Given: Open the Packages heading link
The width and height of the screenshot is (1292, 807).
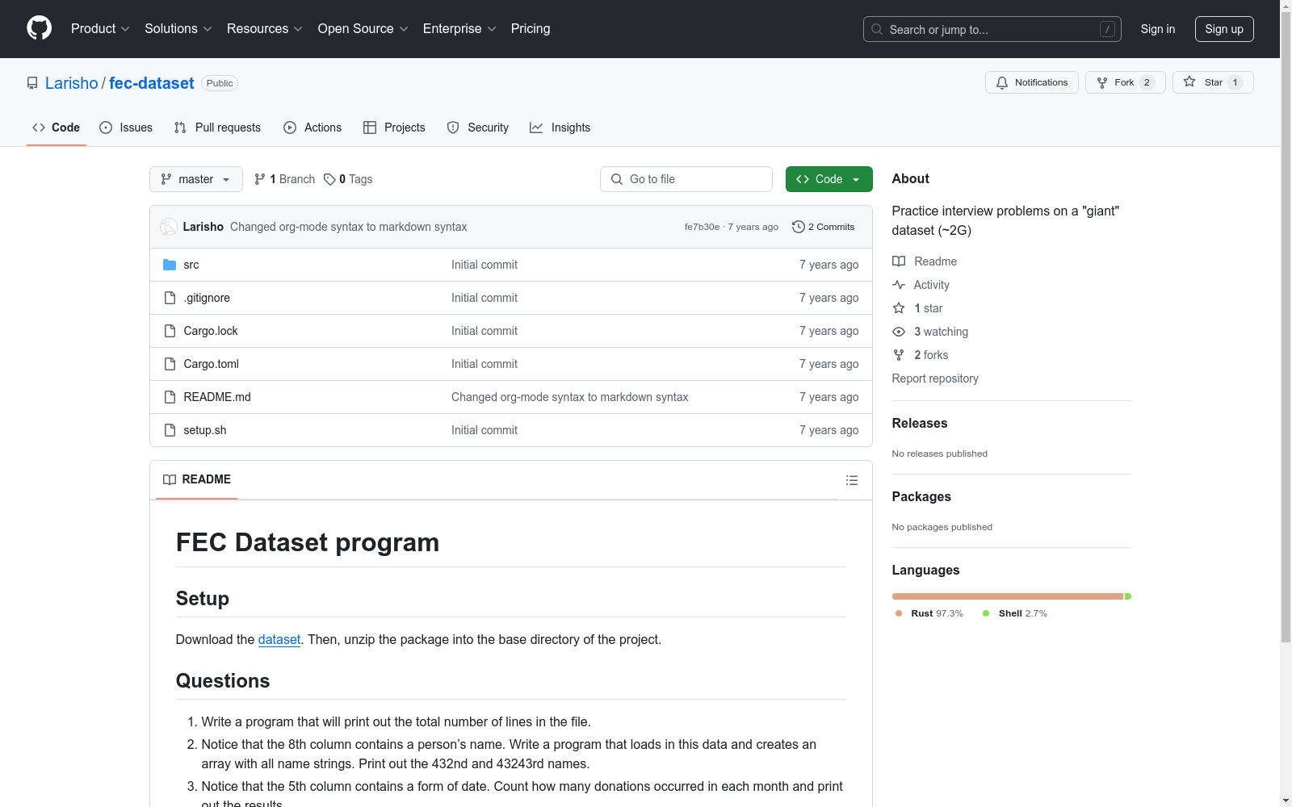Looking at the screenshot, I should [x=921, y=496].
